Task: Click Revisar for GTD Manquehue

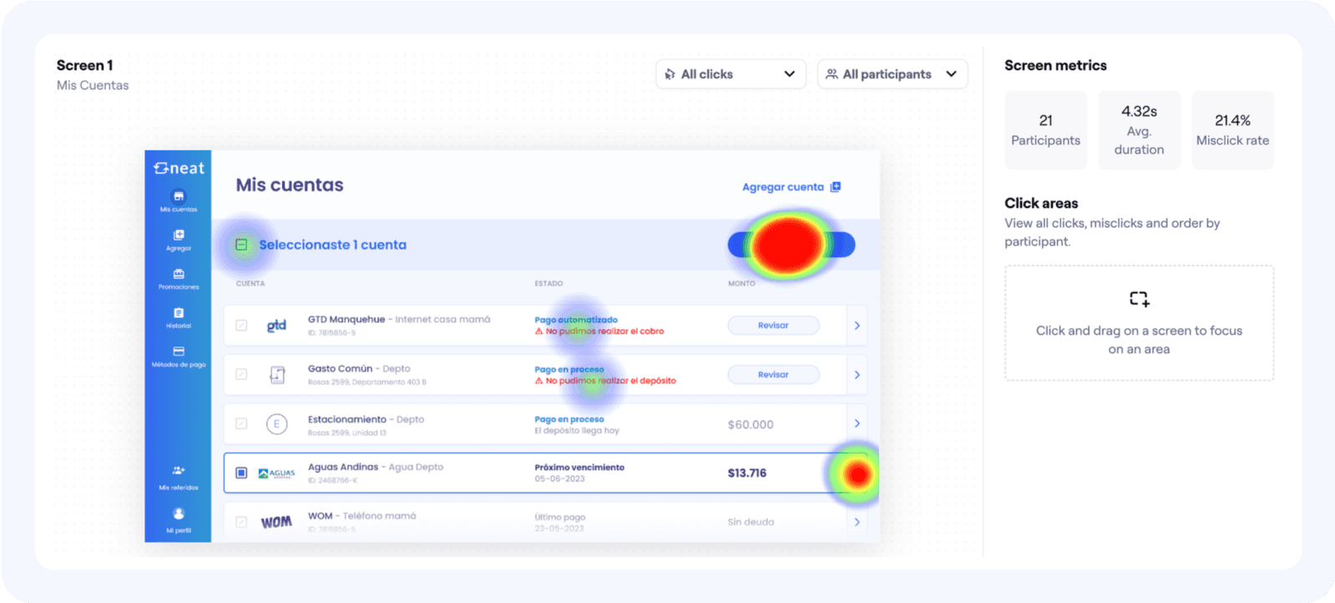Action: pyautogui.click(x=773, y=326)
